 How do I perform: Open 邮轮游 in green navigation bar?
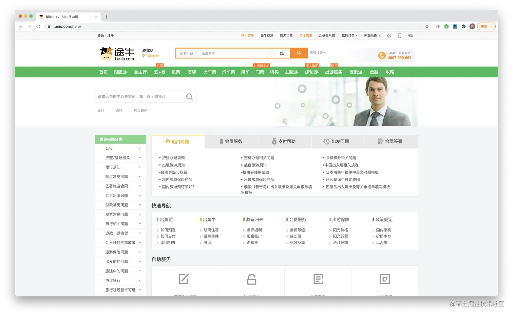pos(312,72)
